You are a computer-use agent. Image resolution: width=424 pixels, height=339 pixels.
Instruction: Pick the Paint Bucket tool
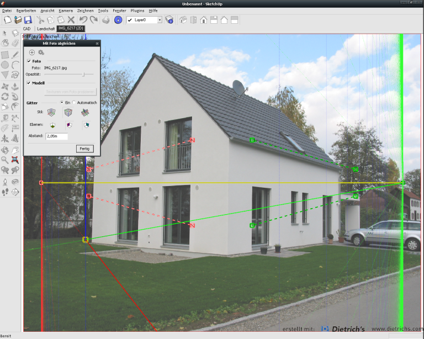(4, 43)
